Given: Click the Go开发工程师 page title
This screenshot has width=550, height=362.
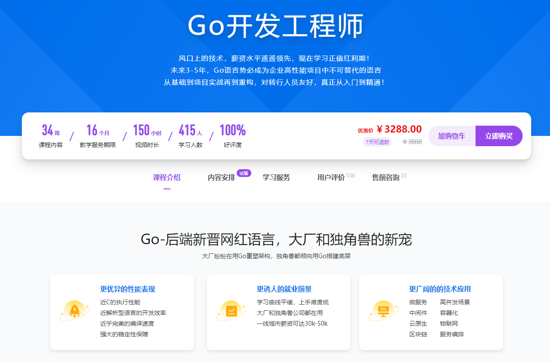Looking at the screenshot, I should click(x=275, y=26).
